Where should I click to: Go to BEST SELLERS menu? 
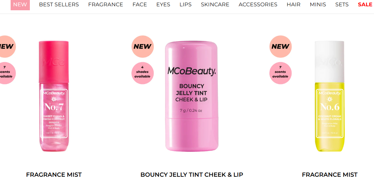59,5
